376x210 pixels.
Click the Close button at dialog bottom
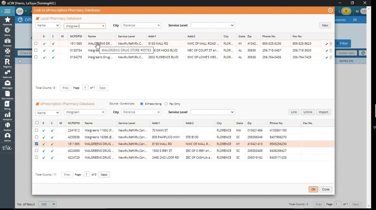(325, 189)
